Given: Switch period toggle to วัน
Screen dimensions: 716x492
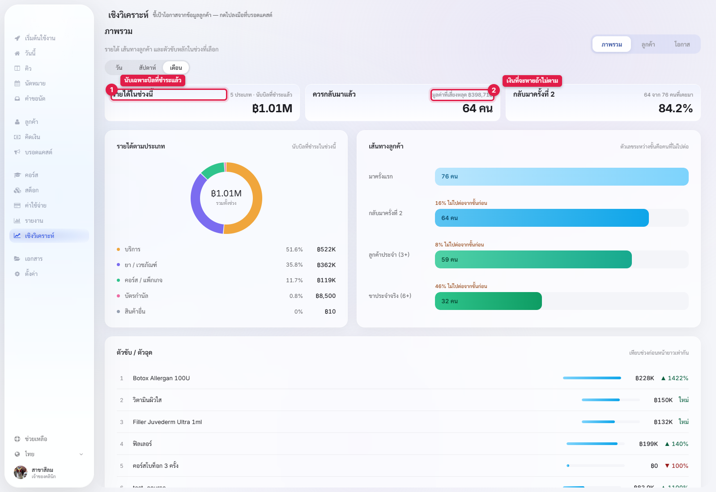Looking at the screenshot, I should [119, 68].
